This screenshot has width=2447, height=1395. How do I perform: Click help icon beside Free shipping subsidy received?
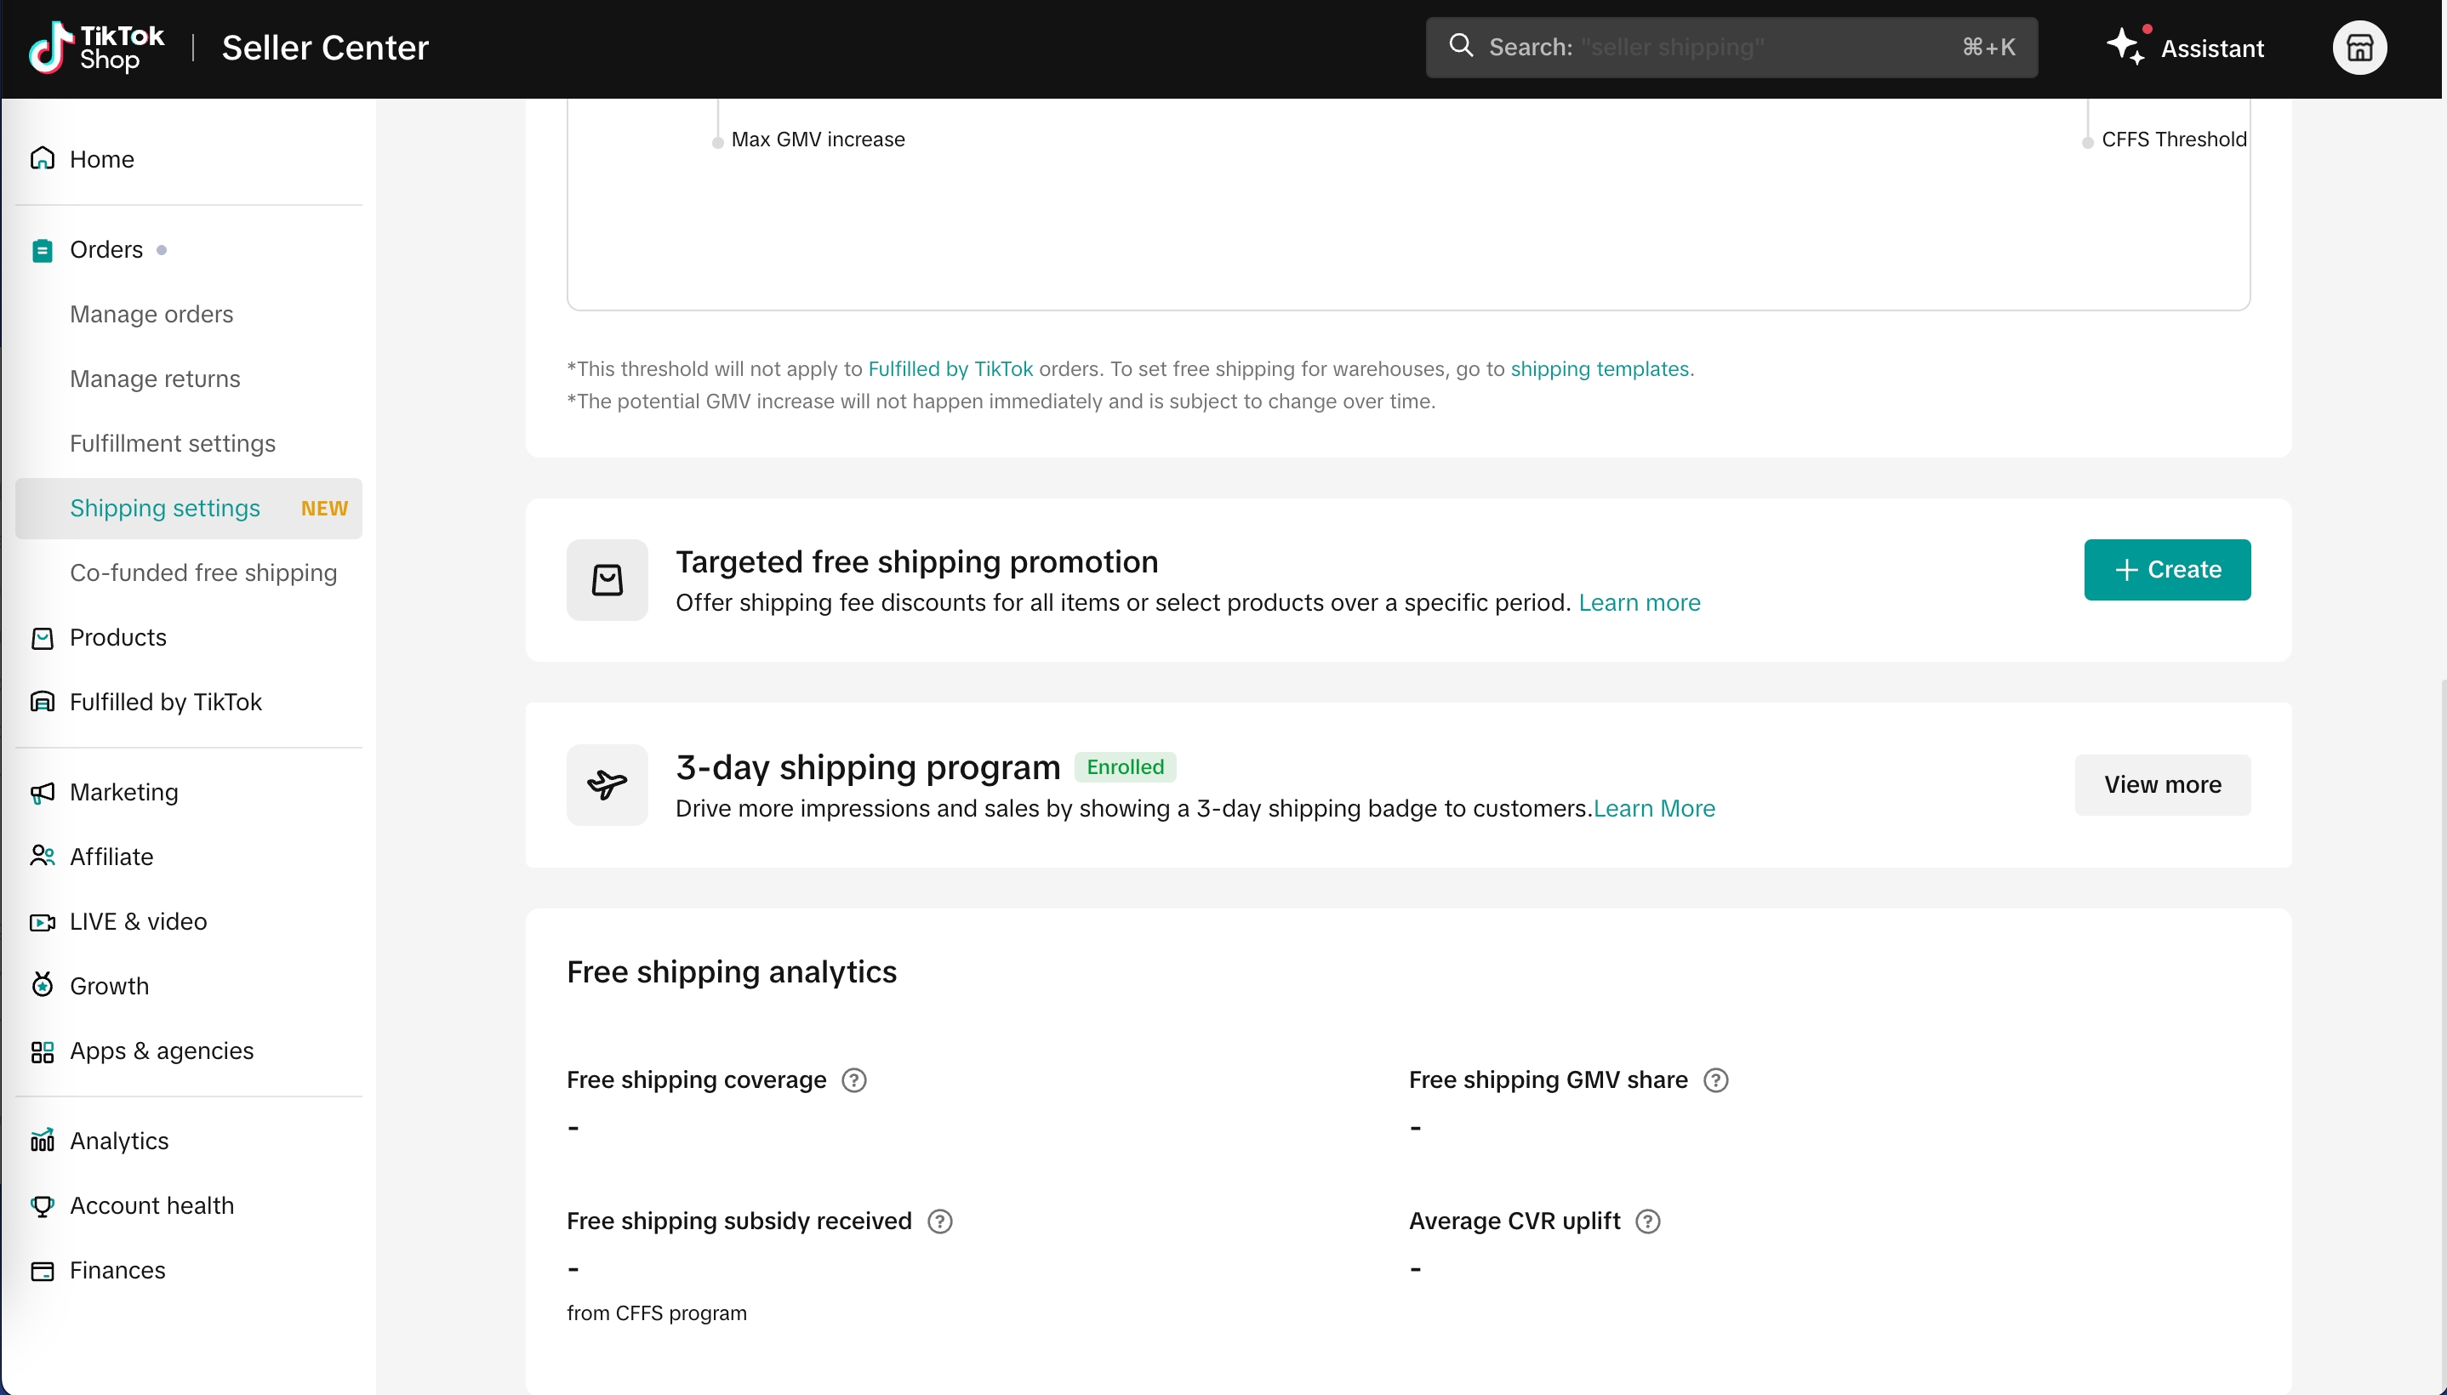(940, 1221)
